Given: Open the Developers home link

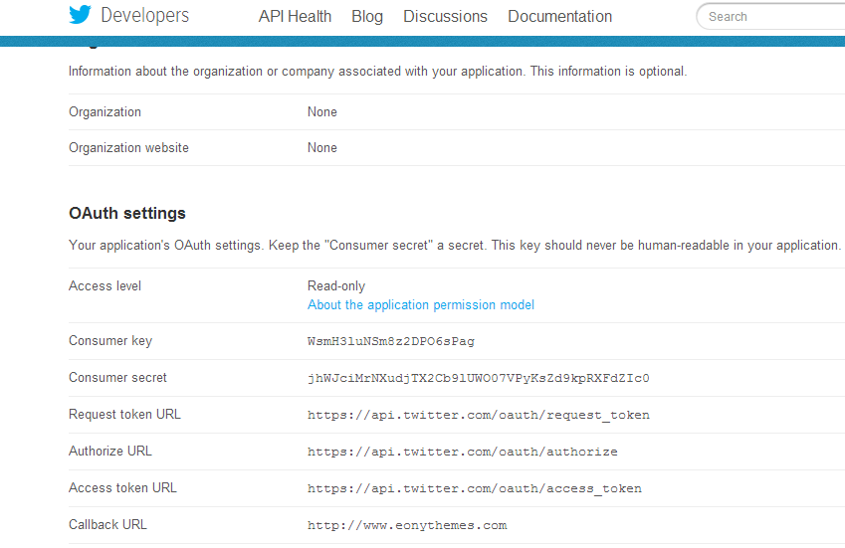Looking at the screenshot, I should (x=144, y=16).
